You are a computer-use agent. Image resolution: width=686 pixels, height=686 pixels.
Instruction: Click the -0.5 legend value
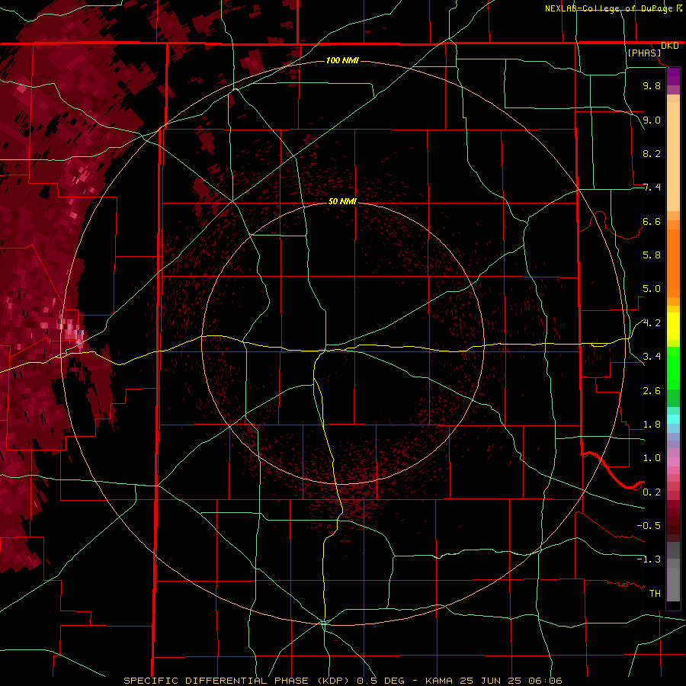click(649, 526)
